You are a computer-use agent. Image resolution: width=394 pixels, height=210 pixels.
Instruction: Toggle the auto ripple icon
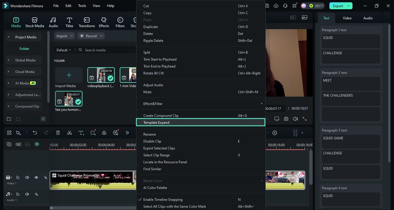(x=28, y=144)
